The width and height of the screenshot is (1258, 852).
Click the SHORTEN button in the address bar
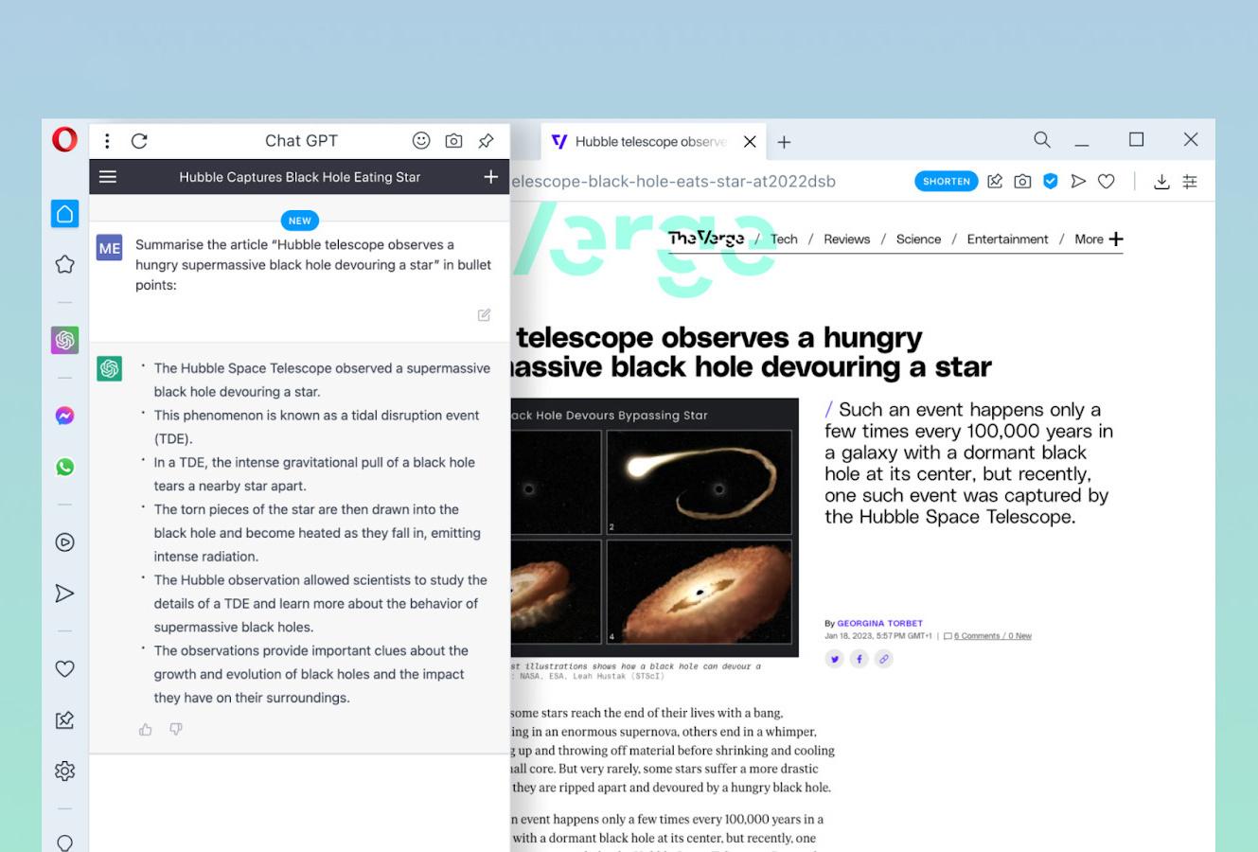946,181
